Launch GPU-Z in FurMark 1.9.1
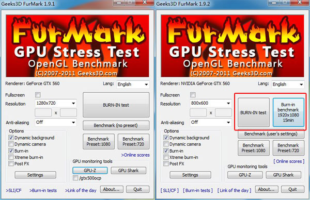 click(x=90, y=171)
